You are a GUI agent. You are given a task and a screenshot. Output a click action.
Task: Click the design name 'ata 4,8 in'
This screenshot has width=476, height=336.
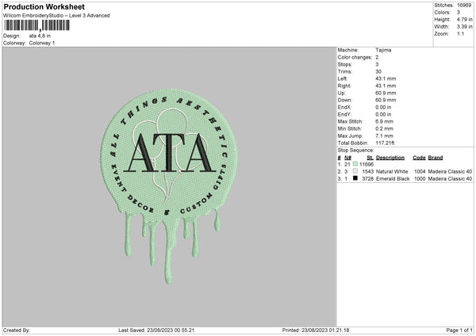40,36
